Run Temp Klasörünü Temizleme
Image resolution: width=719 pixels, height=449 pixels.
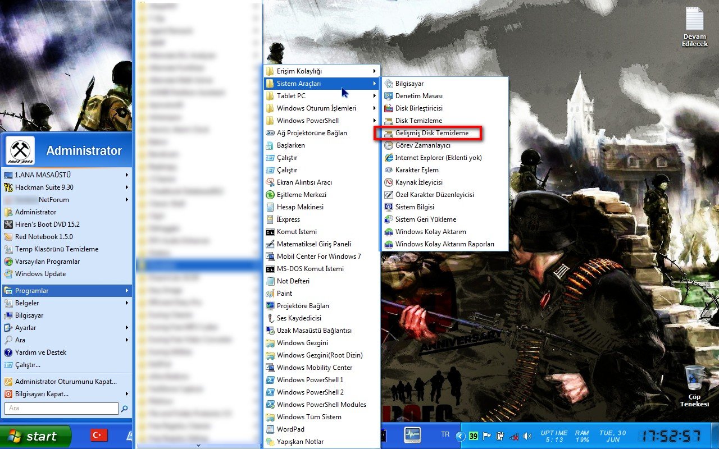point(67,249)
